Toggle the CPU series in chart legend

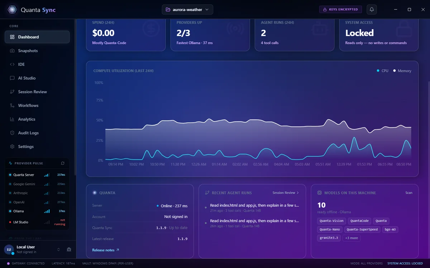[x=382, y=71]
